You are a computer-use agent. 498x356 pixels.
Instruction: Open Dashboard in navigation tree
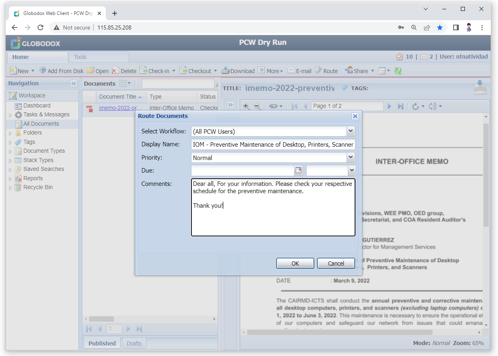click(x=37, y=105)
